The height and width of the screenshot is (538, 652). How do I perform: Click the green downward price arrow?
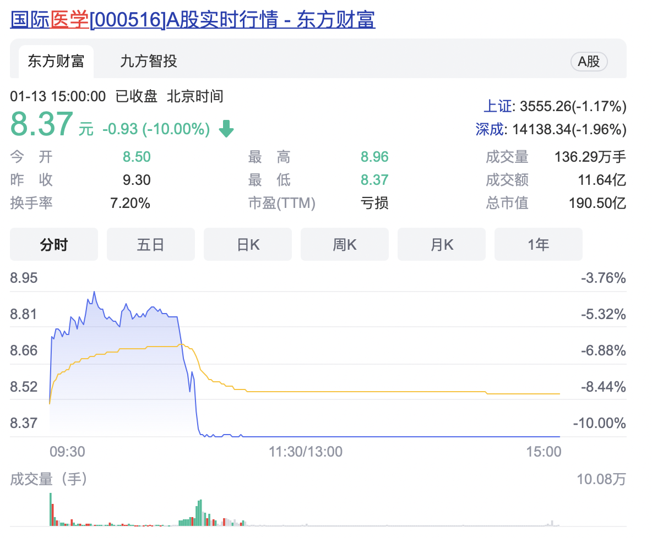click(226, 128)
